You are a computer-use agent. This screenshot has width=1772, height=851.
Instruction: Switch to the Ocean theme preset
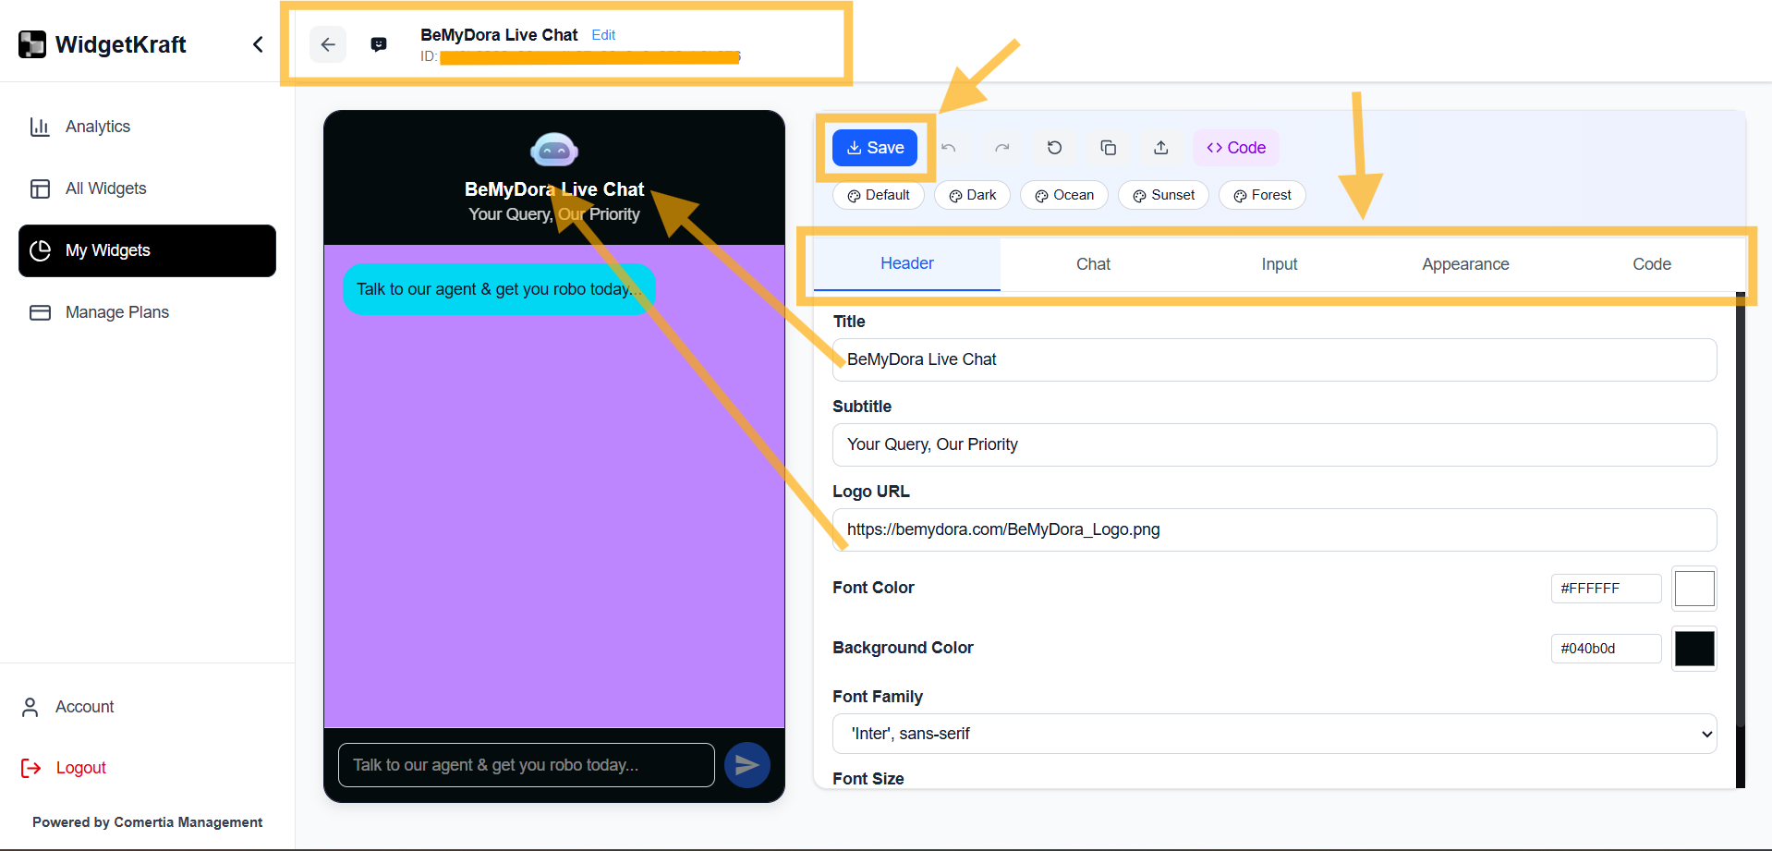(x=1063, y=195)
